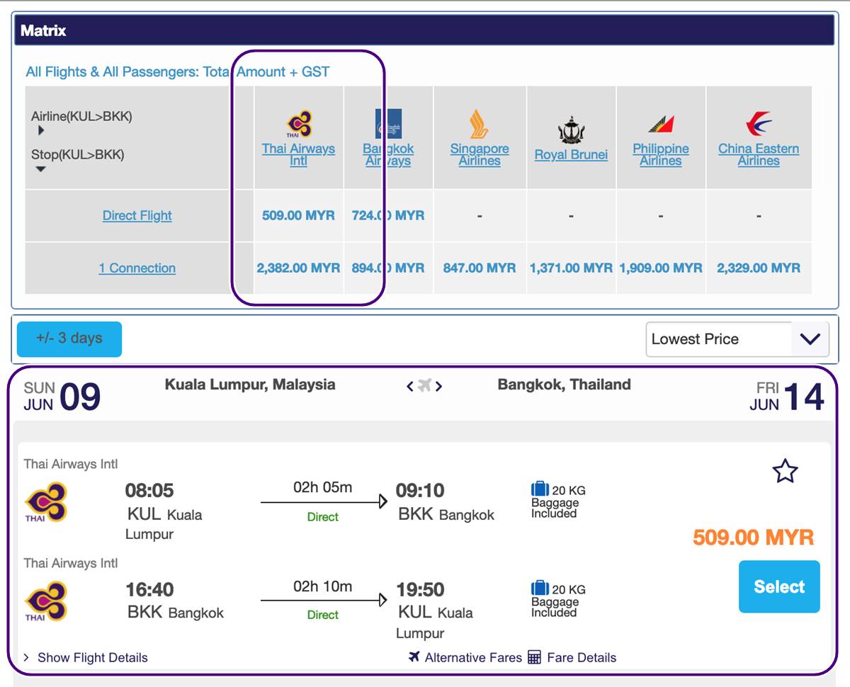Screen dimensions: 850x687
Task: Click the calculator icon beside Fare Details
Action: pyautogui.click(x=535, y=657)
